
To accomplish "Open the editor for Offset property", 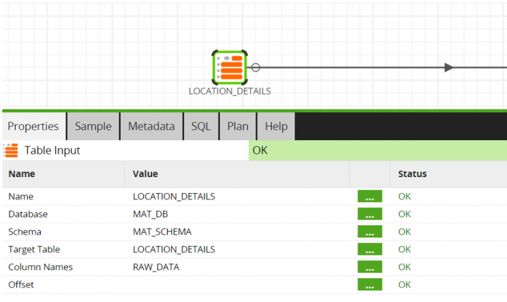I will (x=370, y=285).
